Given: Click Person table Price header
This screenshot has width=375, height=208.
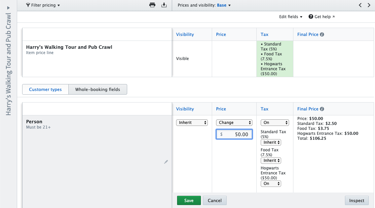Looking at the screenshot, I should [x=221, y=109].
